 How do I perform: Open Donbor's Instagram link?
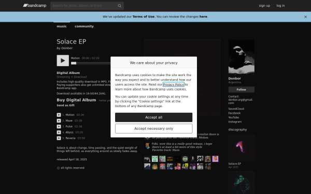click(235, 122)
